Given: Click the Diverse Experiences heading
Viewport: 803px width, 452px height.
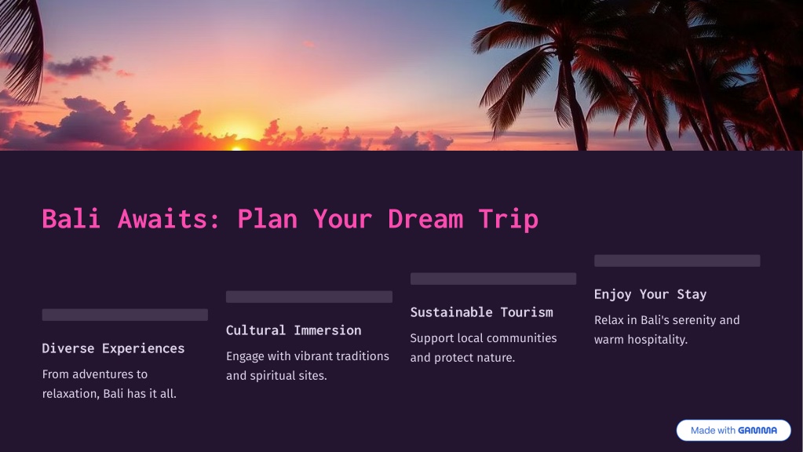Looking at the screenshot, I should pos(113,348).
